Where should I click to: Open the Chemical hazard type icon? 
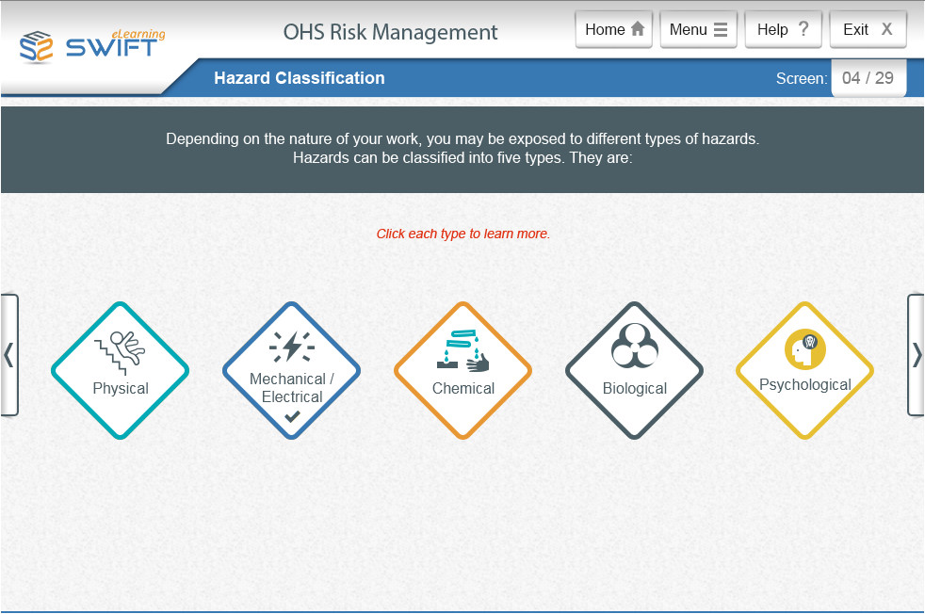[x=462, y=370]
